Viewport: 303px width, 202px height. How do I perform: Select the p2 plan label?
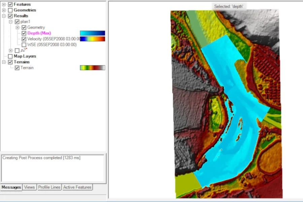23,50
